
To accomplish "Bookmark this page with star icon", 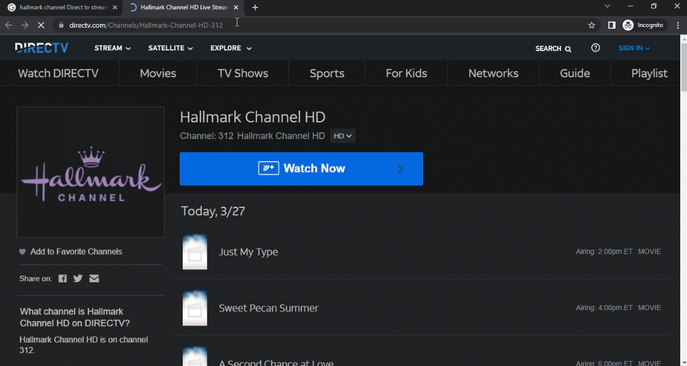I will tap(592, 25).
